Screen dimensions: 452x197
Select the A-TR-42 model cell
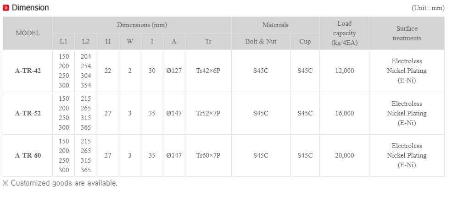coord(28,71)
